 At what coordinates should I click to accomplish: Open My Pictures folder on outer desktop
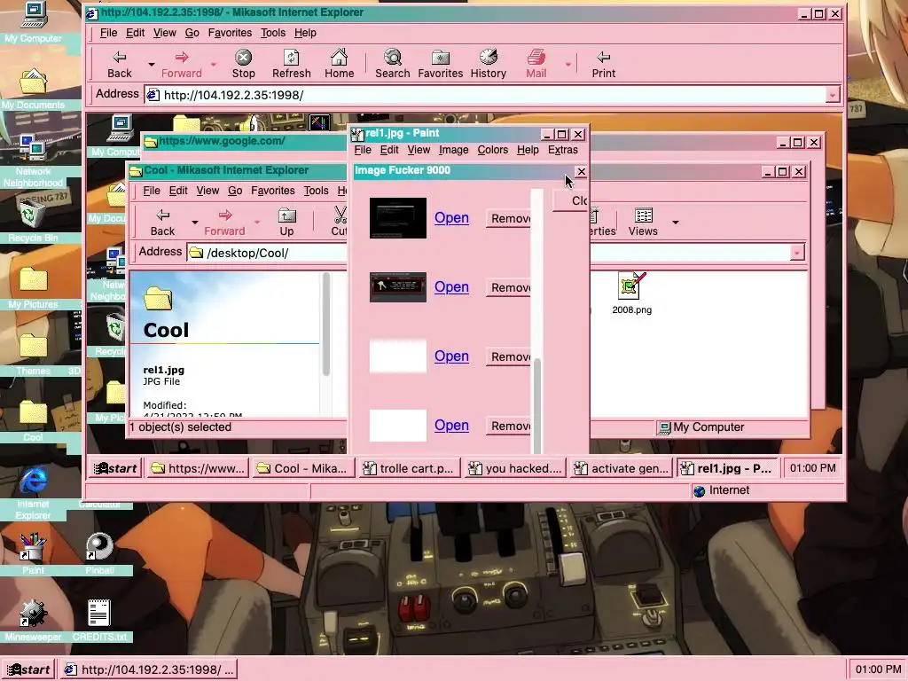33,288
